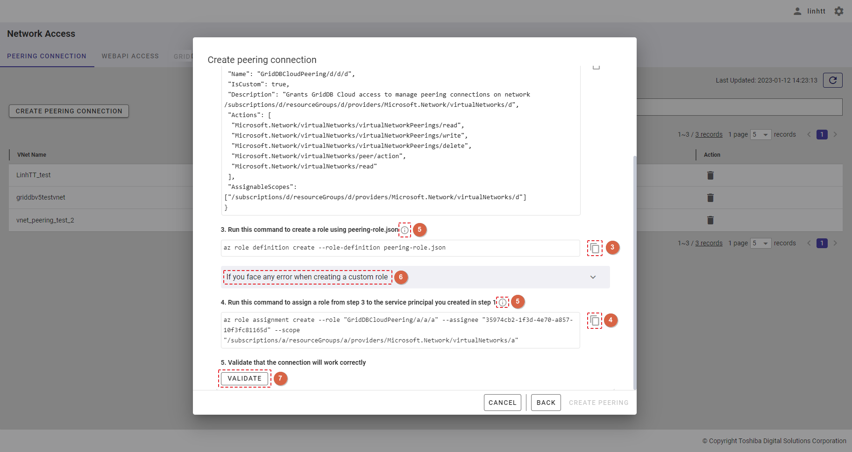Expand the custom role error section
The width and height of the screenshot is (852, 452).
point(592,277)
